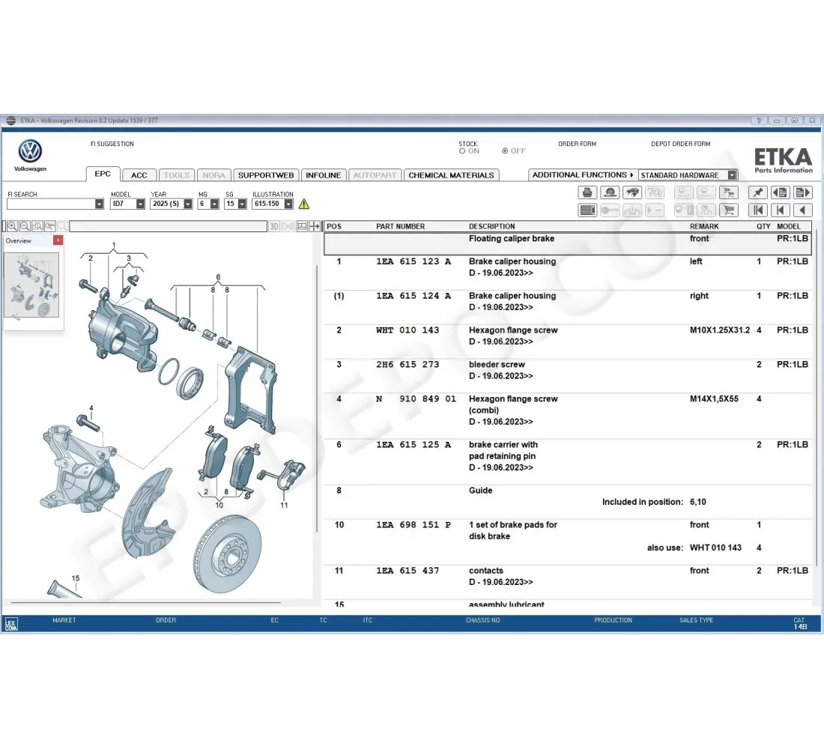
Task: Click the PART NUMBER column header
Action: pyautogui.click(x=401, y=226)
